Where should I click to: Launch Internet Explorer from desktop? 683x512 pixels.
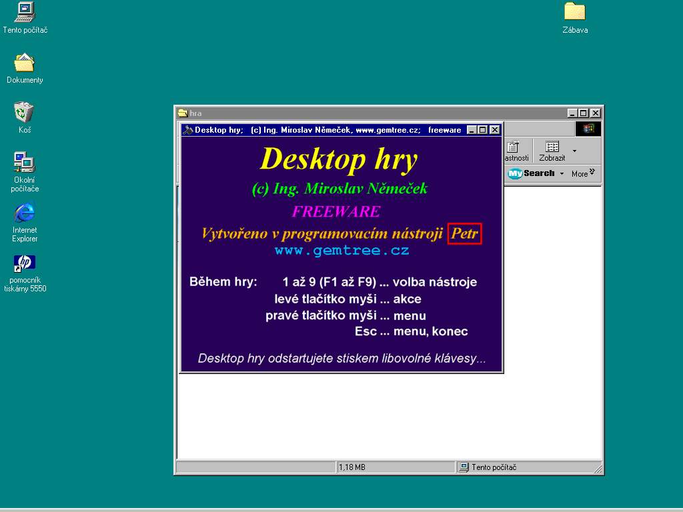tap(25, 213)
